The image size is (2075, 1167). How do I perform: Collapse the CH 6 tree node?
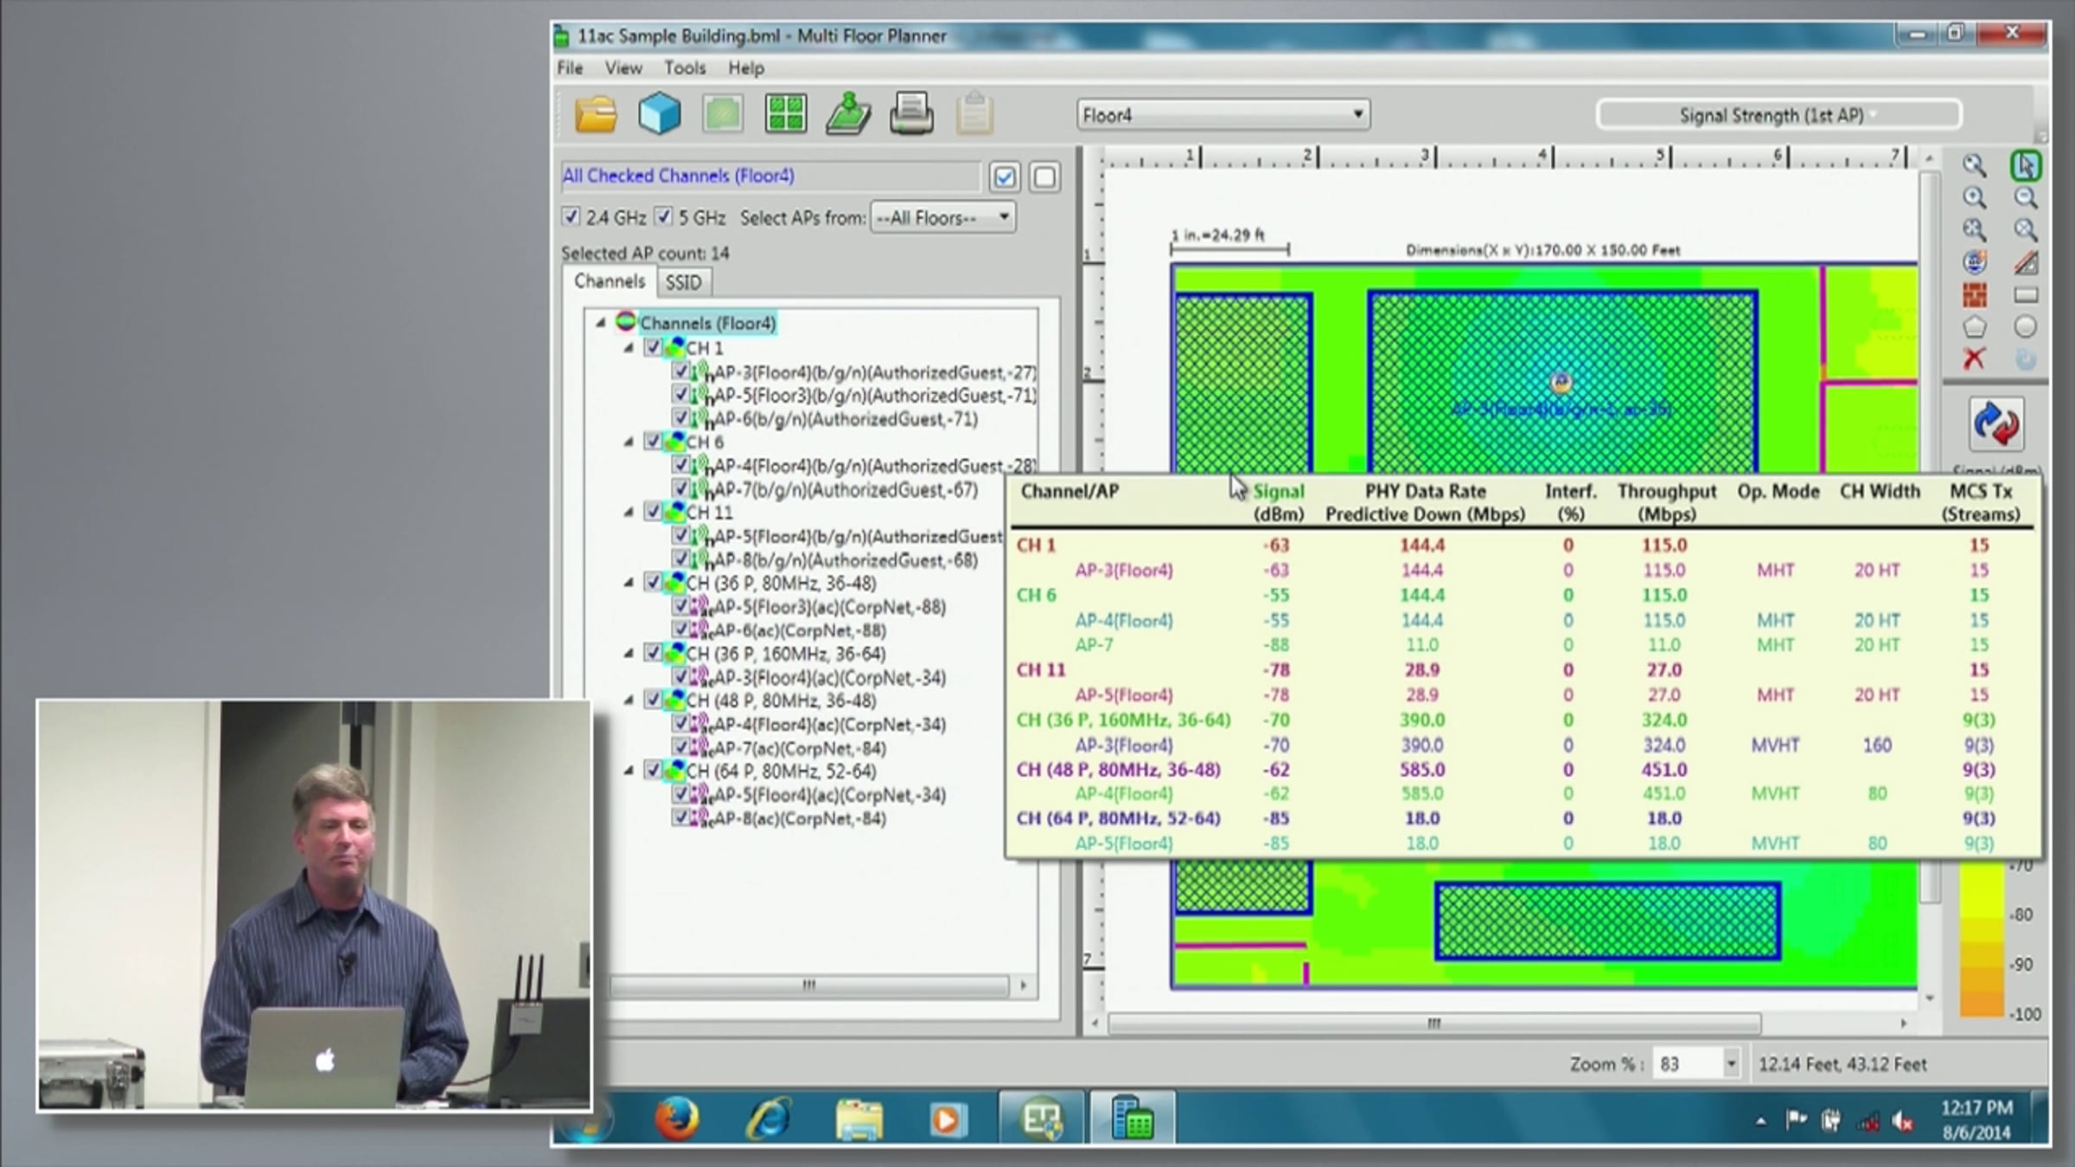coord(629,442)
